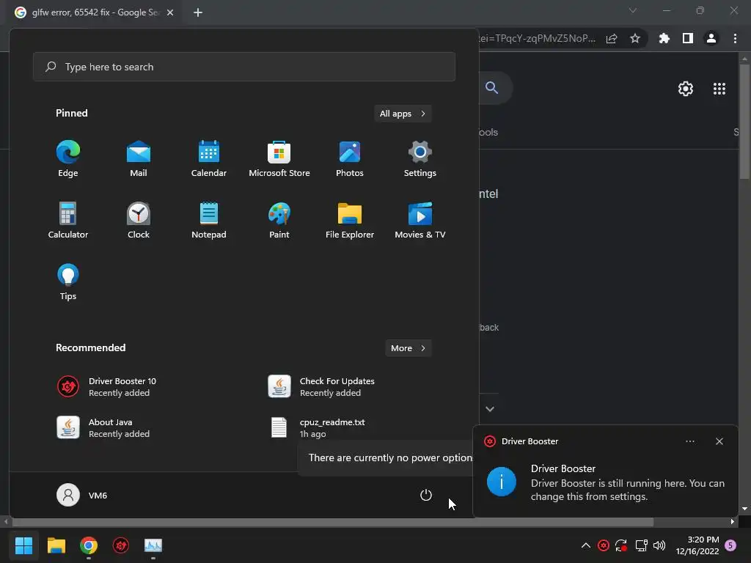Expand All apps list
751x563 pixels.
tap(403, 114)
